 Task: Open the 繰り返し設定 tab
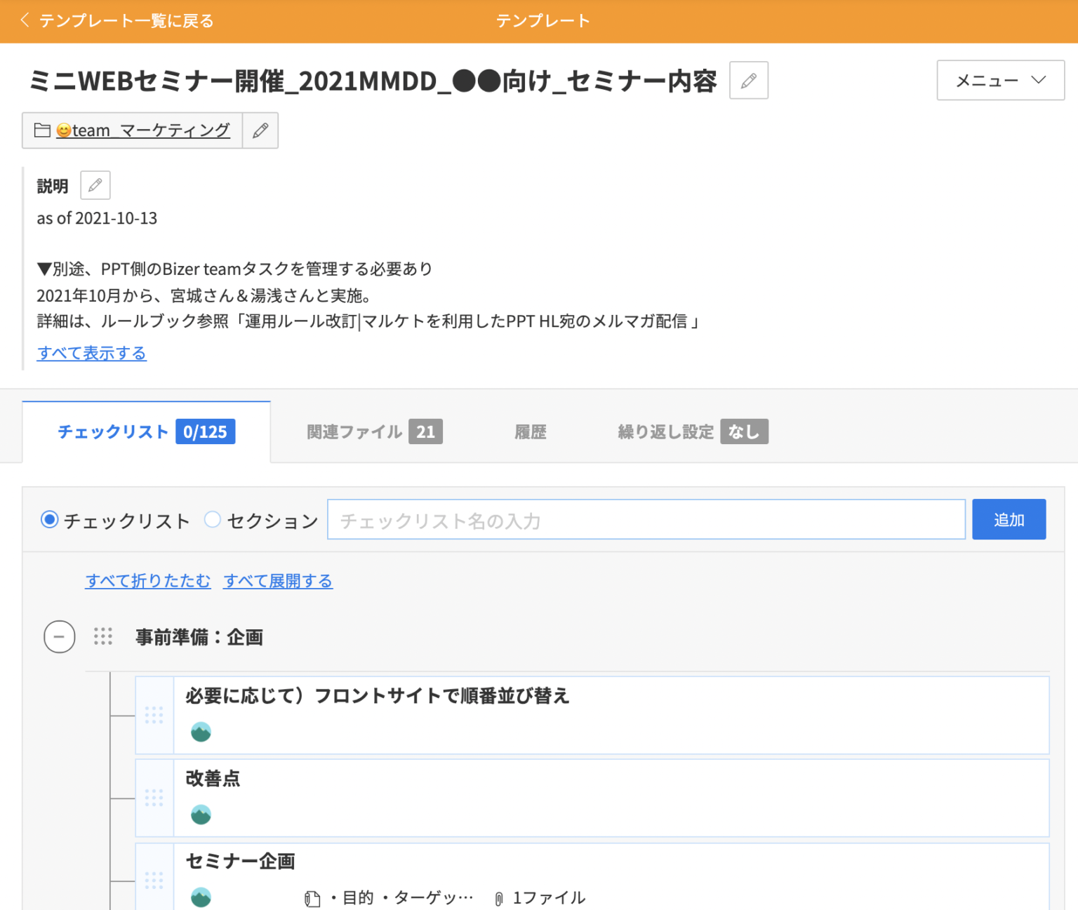coord(692,431)
